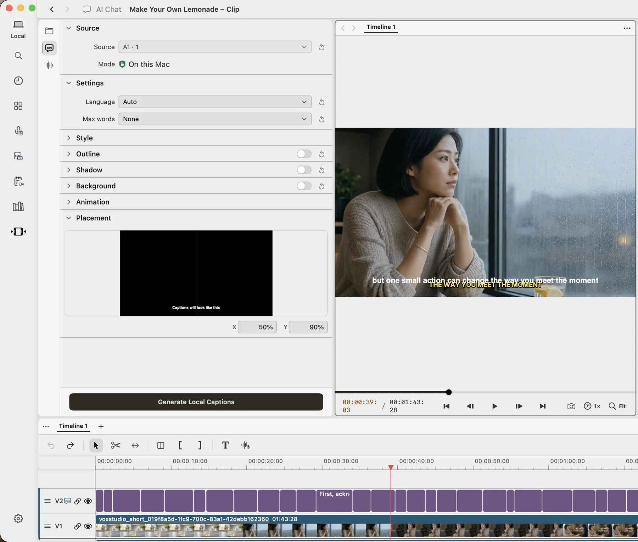This screenshot has height=542, width=638.
Task: Click the placement Y 90% field
Action: (308, 327)
